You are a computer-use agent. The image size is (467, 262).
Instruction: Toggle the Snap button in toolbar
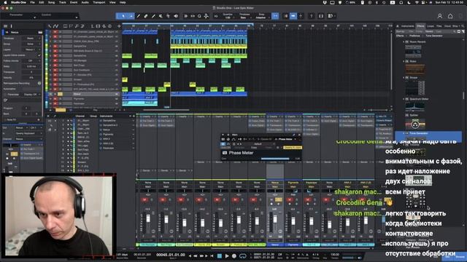point(276,16)
